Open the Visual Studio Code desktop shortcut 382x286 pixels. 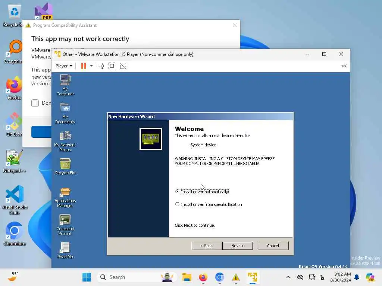[15, 200]
